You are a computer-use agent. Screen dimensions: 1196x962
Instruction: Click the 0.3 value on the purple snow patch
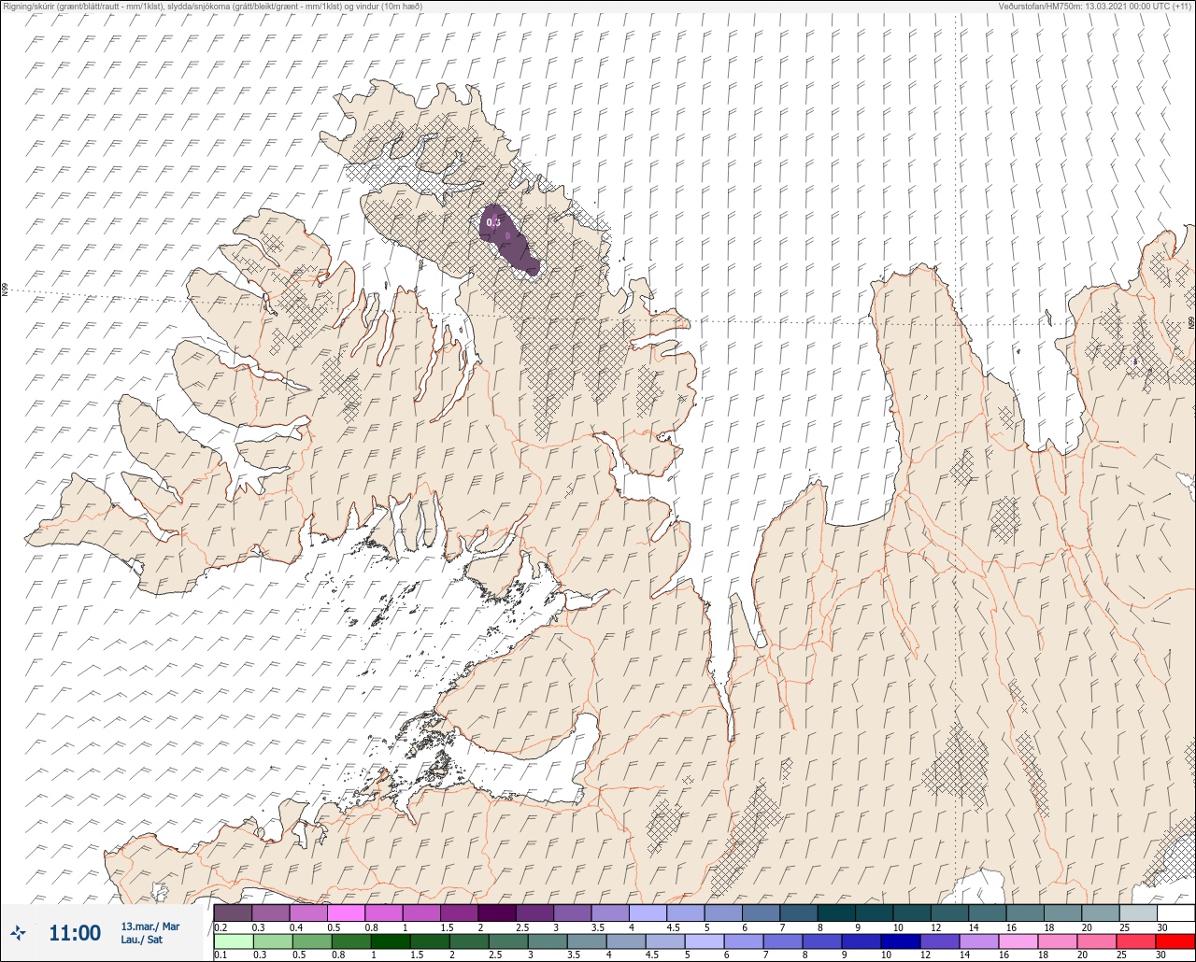tap(494, 222)
